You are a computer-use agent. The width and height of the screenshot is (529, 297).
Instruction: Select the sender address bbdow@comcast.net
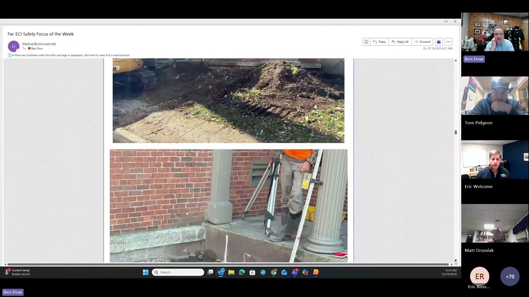[39, 44]
